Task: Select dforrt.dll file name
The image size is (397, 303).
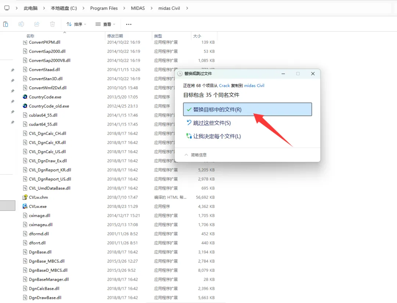Action: [x=37, y=243]
